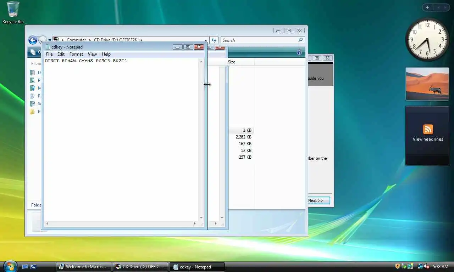
Task: Click the muted volume tray icon
Action: pyautogui.click(x=427, y=266)
